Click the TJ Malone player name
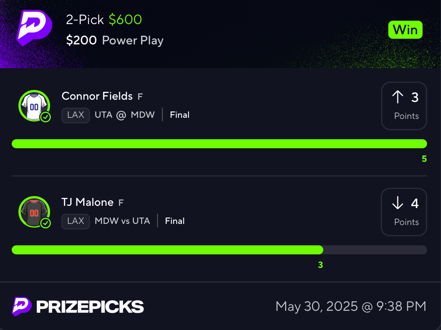This screenshot has height=330, width=441. (x=87, y=202)
